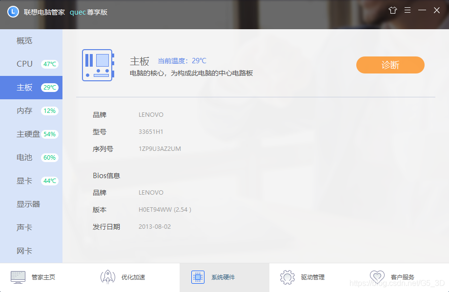The image size is (449, 292).
Task: Click the description 电脑的核心 text
Action: tap(191, 73)
